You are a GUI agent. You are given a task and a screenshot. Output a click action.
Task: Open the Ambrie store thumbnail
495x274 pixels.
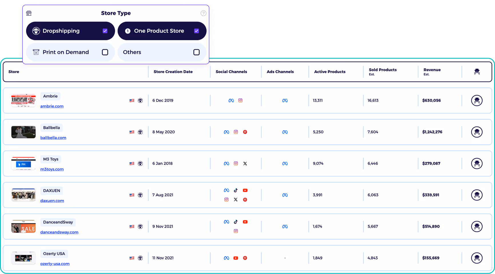(23, 101)
